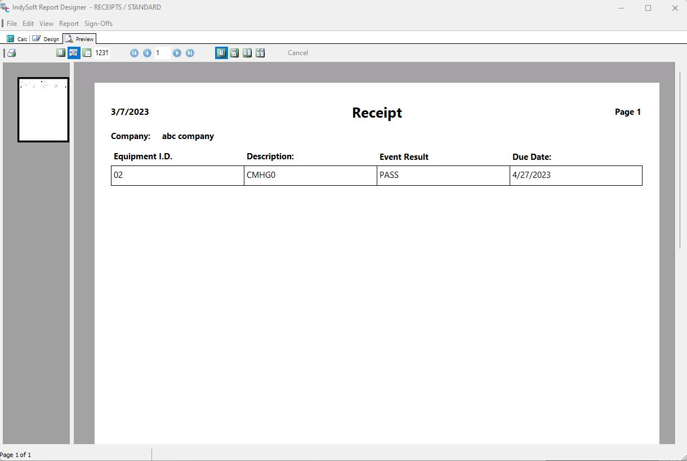The image size is (687, 461).
Task: Click the page number input field
Action: coord(162,53)
